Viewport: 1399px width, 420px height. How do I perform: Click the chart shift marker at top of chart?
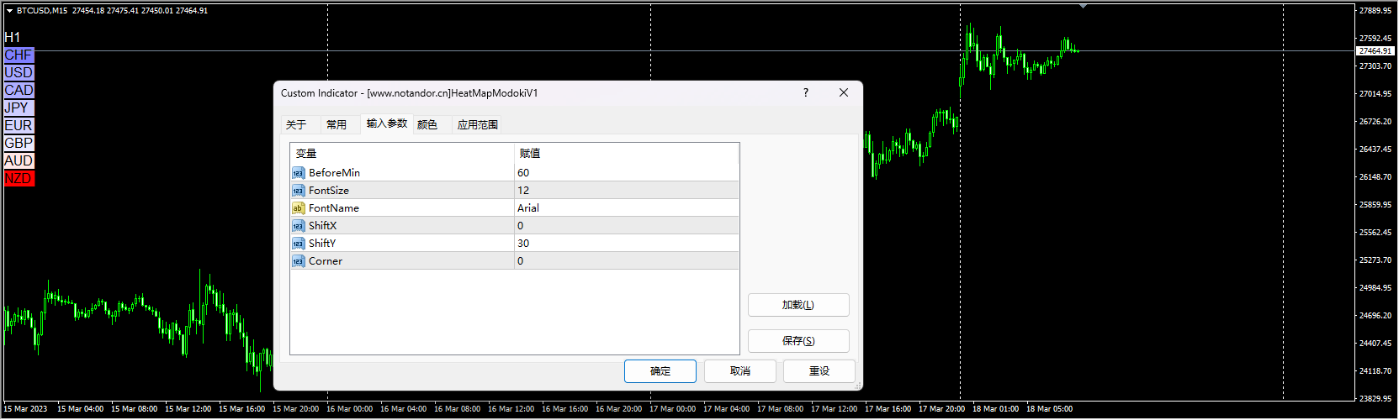(x=1083, y=6)
